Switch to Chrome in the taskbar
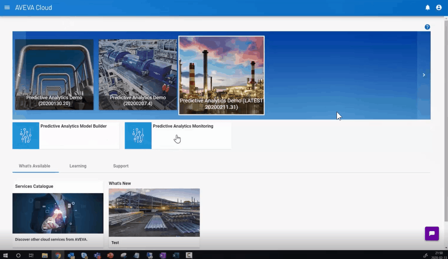 pyautogui.click(x=58, y=255)
